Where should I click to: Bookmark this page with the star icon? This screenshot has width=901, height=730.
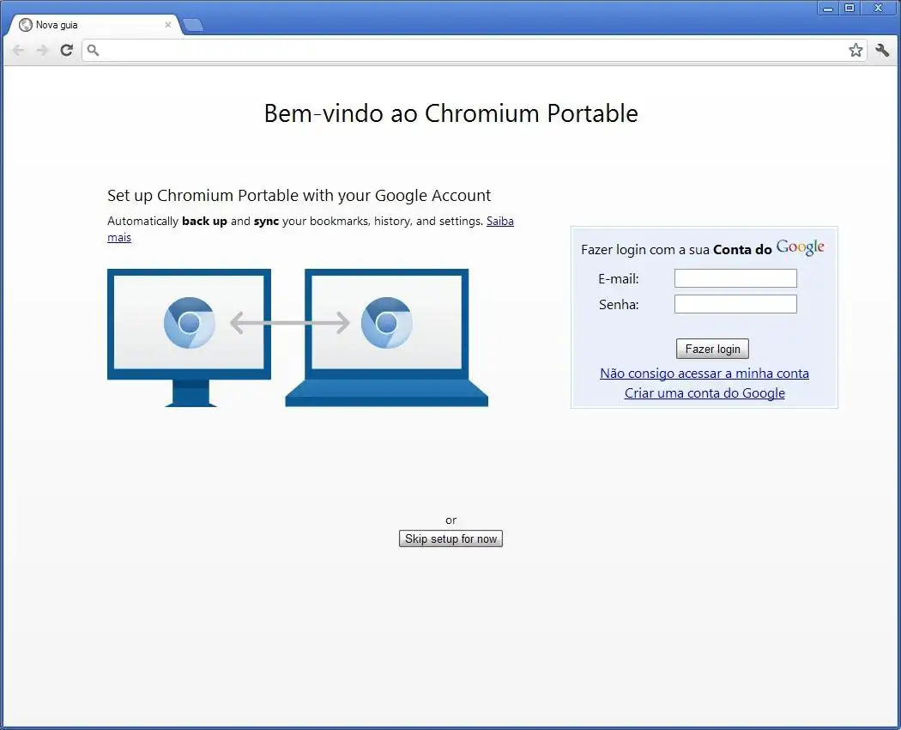[856, 51]
